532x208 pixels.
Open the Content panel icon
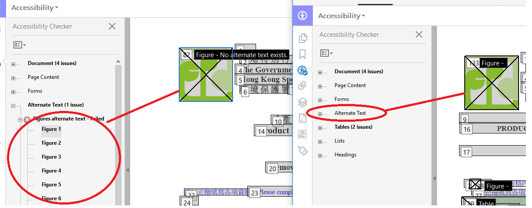302,118
